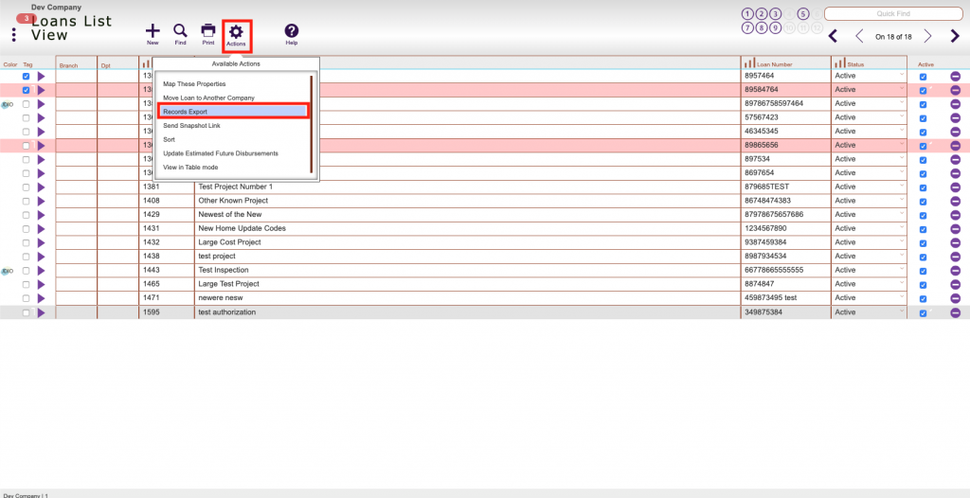Uncheck the Active box for Other Known Project
Viewport: 970px width, 498px height.
pos(923,202)
